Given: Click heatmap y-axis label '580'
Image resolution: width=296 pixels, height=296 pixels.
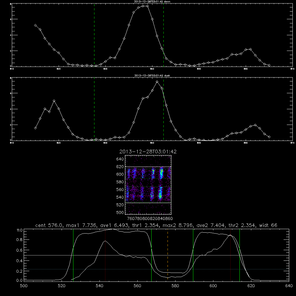Looking at the screenshot, I should (x=120, y=182).
